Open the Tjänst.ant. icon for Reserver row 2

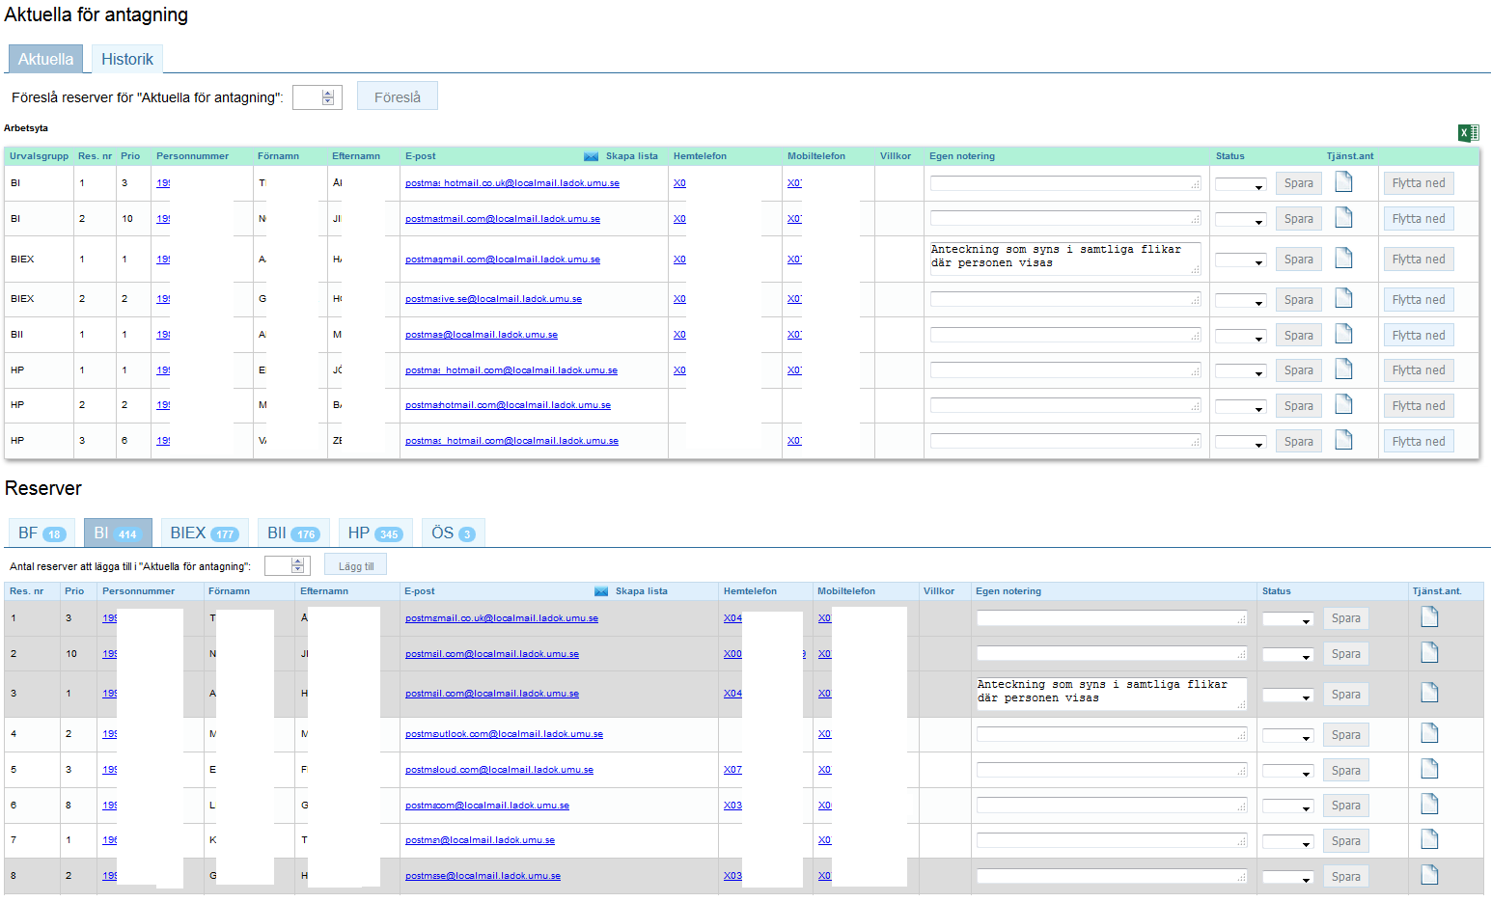coord(1429,652)
